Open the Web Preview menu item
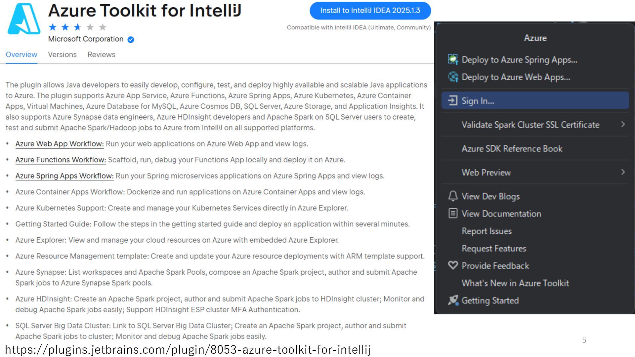The width and height of the screenshot is (635, 357). pyautogui.click(x=535, y=172)
